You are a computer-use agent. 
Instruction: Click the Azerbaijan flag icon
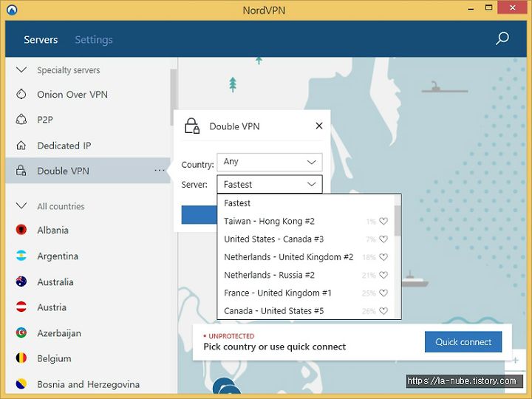21,332
